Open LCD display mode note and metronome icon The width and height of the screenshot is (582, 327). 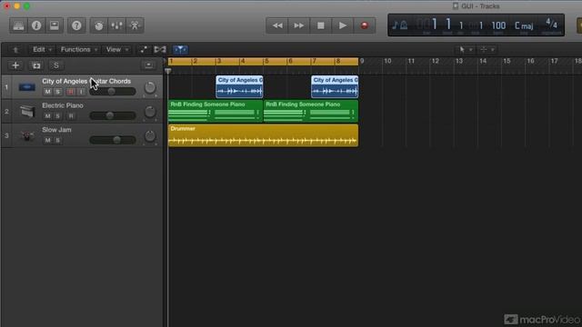coord(400,25)
